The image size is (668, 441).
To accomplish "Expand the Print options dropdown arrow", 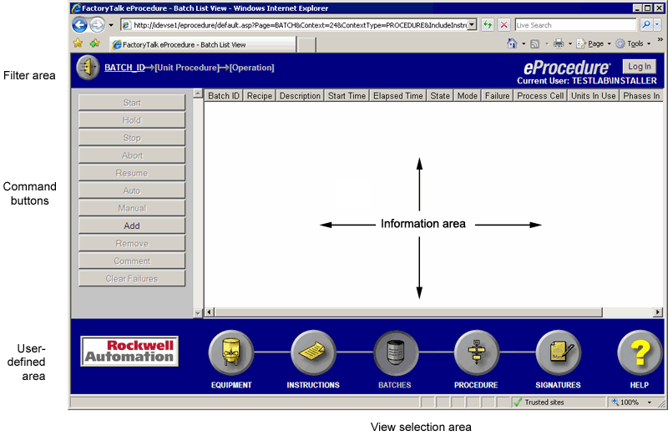I will pos(570,43).
